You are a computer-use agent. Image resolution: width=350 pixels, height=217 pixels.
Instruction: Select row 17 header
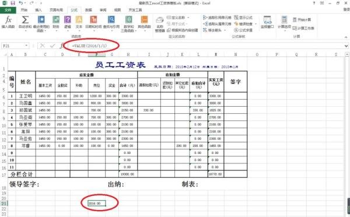pos(4,175)
